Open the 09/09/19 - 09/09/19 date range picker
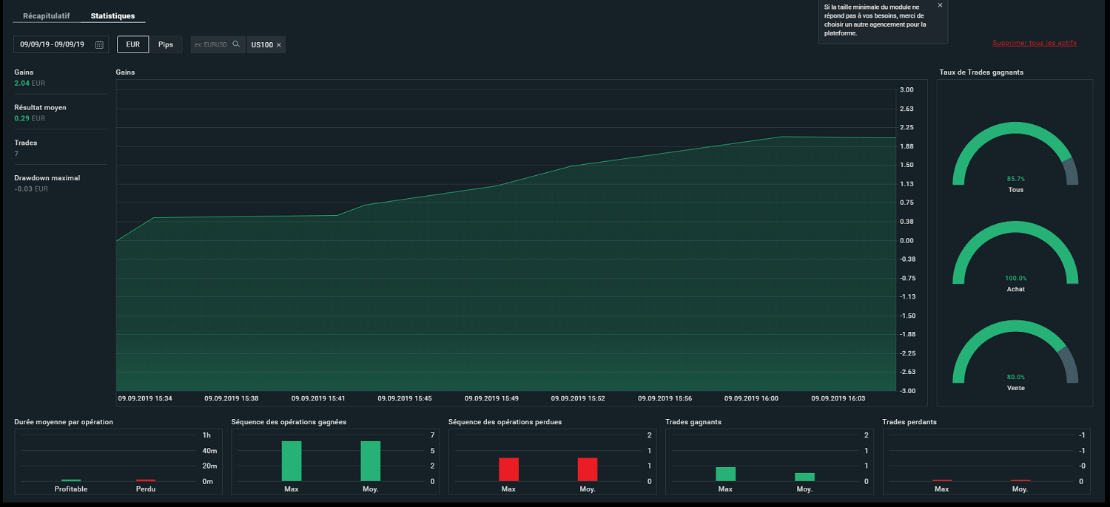The width and height of the screenshot is (1110, 507). click(x=61, y=44)
